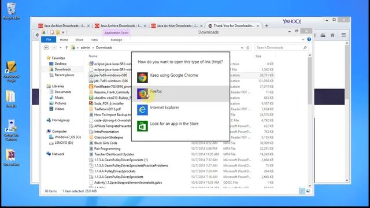Select jdk-7u65-windows-i586 file

[x=111, y=81]
